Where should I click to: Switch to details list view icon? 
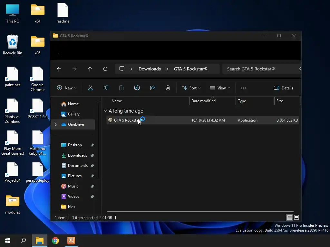tap(290, 218)
